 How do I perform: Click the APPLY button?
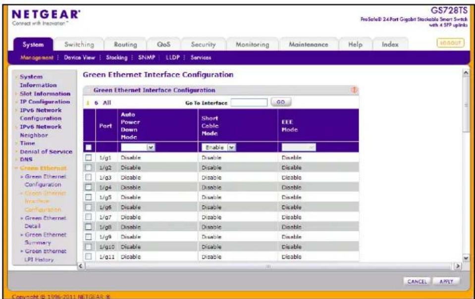(x=446, y=282)
